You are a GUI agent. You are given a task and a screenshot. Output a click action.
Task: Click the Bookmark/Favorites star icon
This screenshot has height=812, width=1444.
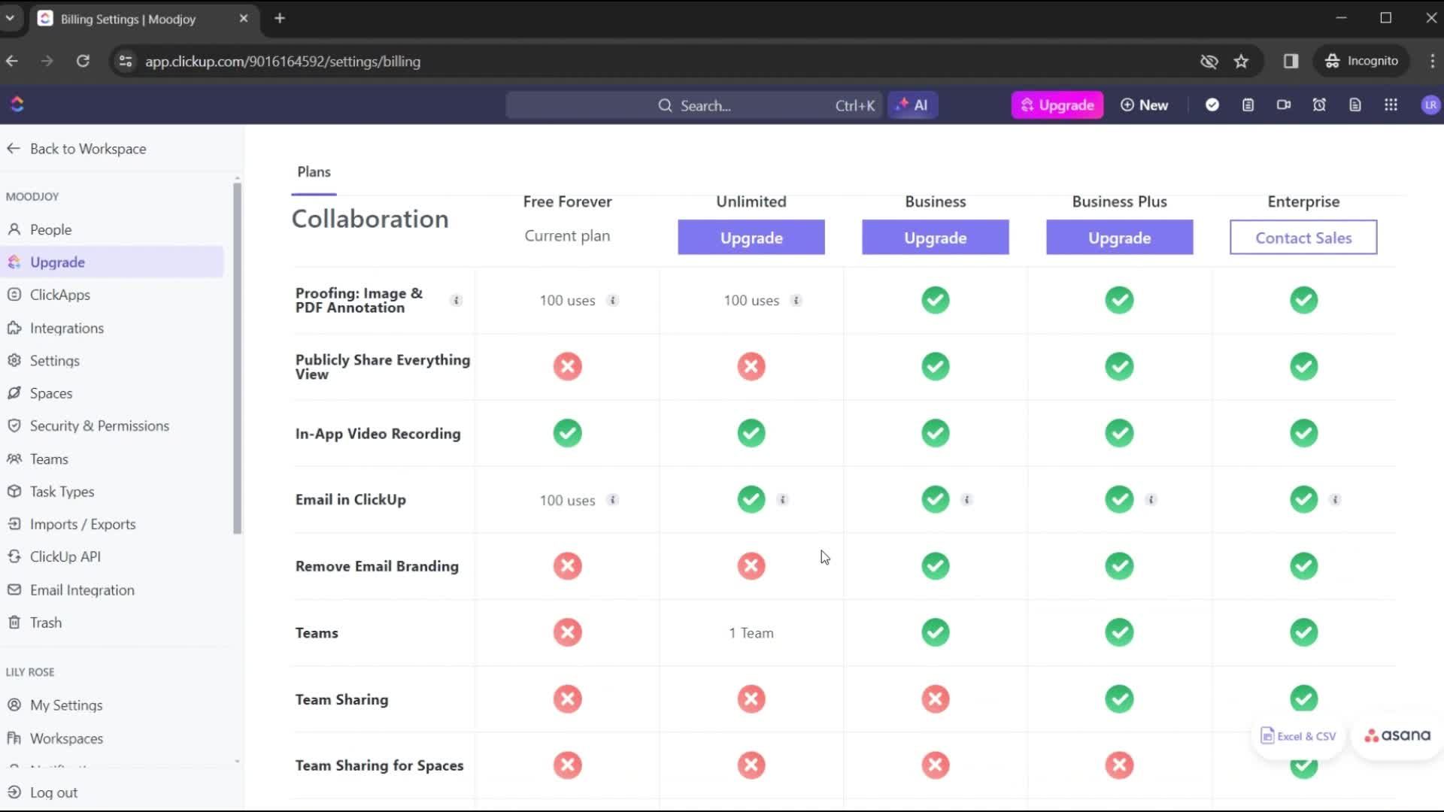(1242, 62)
